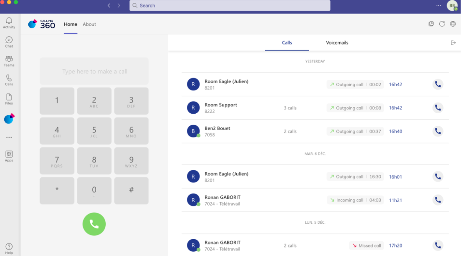The height and width of the screenshot is (256, 461).
Task: Call back Ben2 Bouet using phone icon
Action: click(x=438, y=131)
